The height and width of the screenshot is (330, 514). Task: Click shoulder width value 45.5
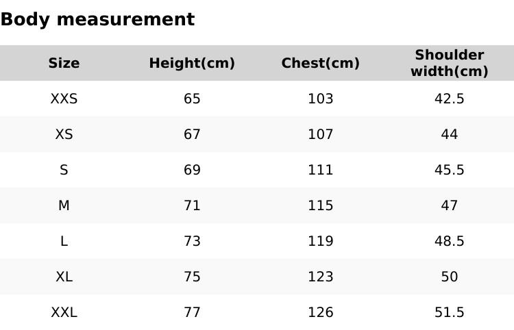coord(449,170)
